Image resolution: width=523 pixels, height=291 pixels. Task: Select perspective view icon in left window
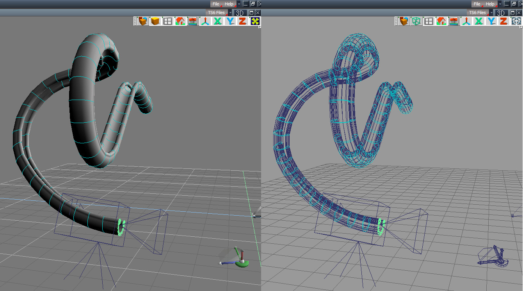[x=193, y=21]
